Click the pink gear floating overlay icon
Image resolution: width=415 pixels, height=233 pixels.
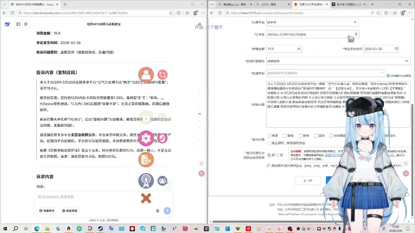coord(146,138)
